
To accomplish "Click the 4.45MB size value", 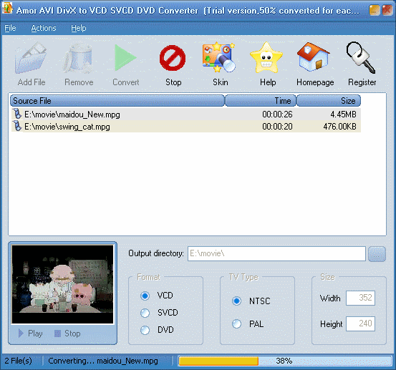I will tap(343, 115).
